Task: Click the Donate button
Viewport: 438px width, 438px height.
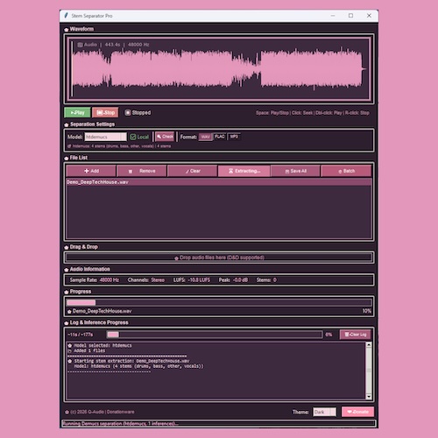Action: click(357, 412)
